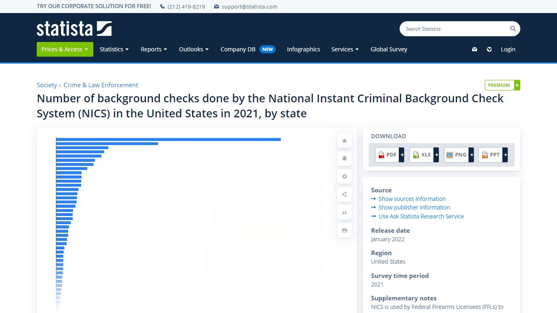Go to Crime & Law Enforcement breadcrumb

tap(101, 85)
